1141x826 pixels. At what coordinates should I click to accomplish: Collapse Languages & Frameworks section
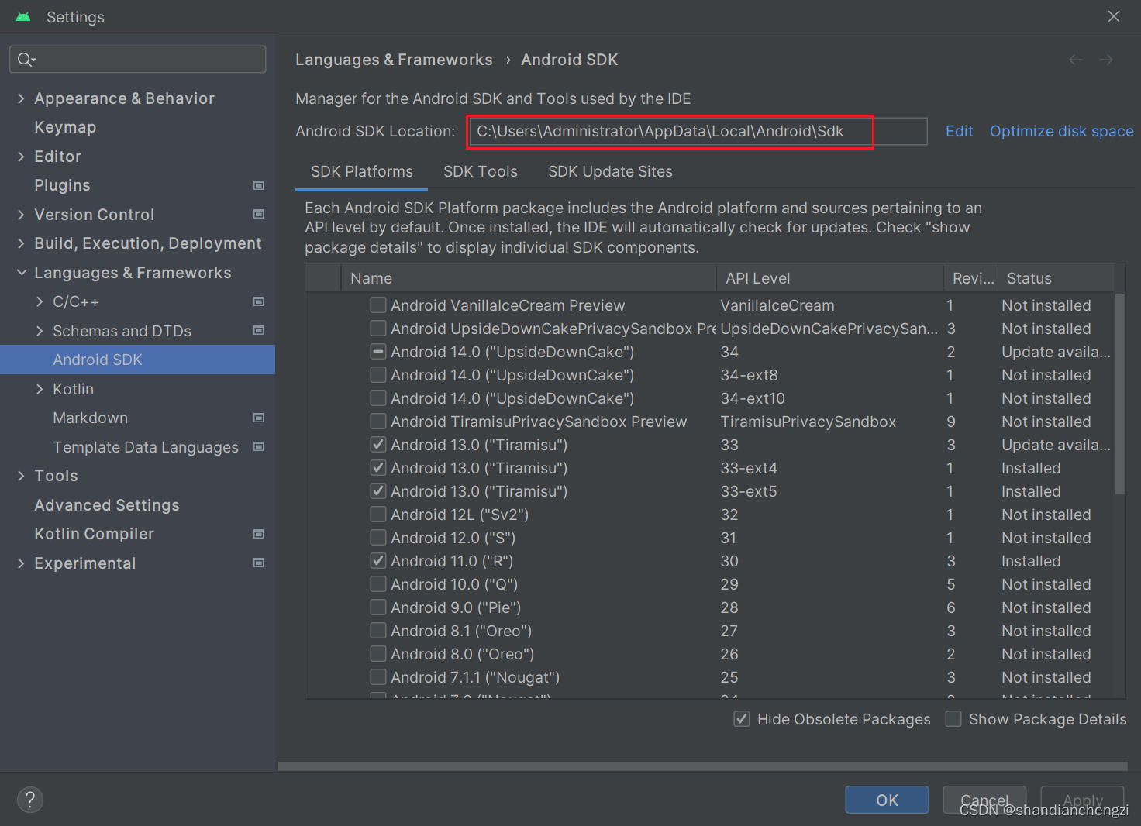22,273
